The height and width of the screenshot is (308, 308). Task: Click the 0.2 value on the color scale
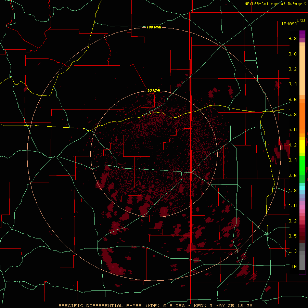(293, 221)
